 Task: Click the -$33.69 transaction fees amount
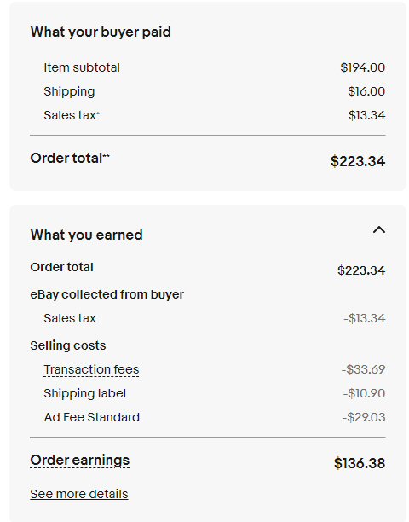pyautogui.click(x=364, y=369)
